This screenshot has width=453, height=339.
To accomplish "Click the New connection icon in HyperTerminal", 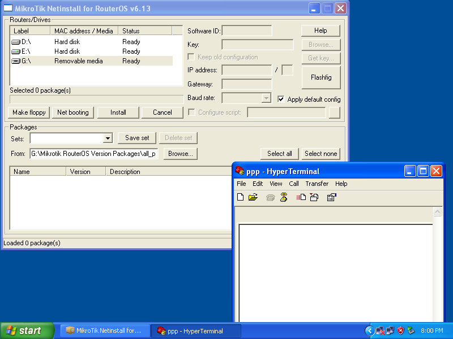I will (240, 197).
